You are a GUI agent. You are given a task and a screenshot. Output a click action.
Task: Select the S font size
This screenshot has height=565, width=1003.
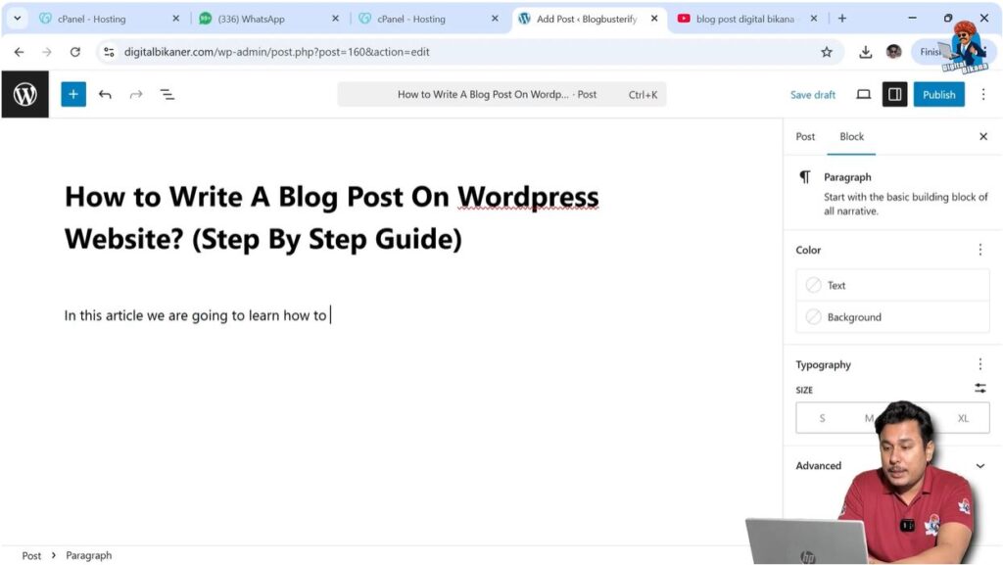pos(821,417)
